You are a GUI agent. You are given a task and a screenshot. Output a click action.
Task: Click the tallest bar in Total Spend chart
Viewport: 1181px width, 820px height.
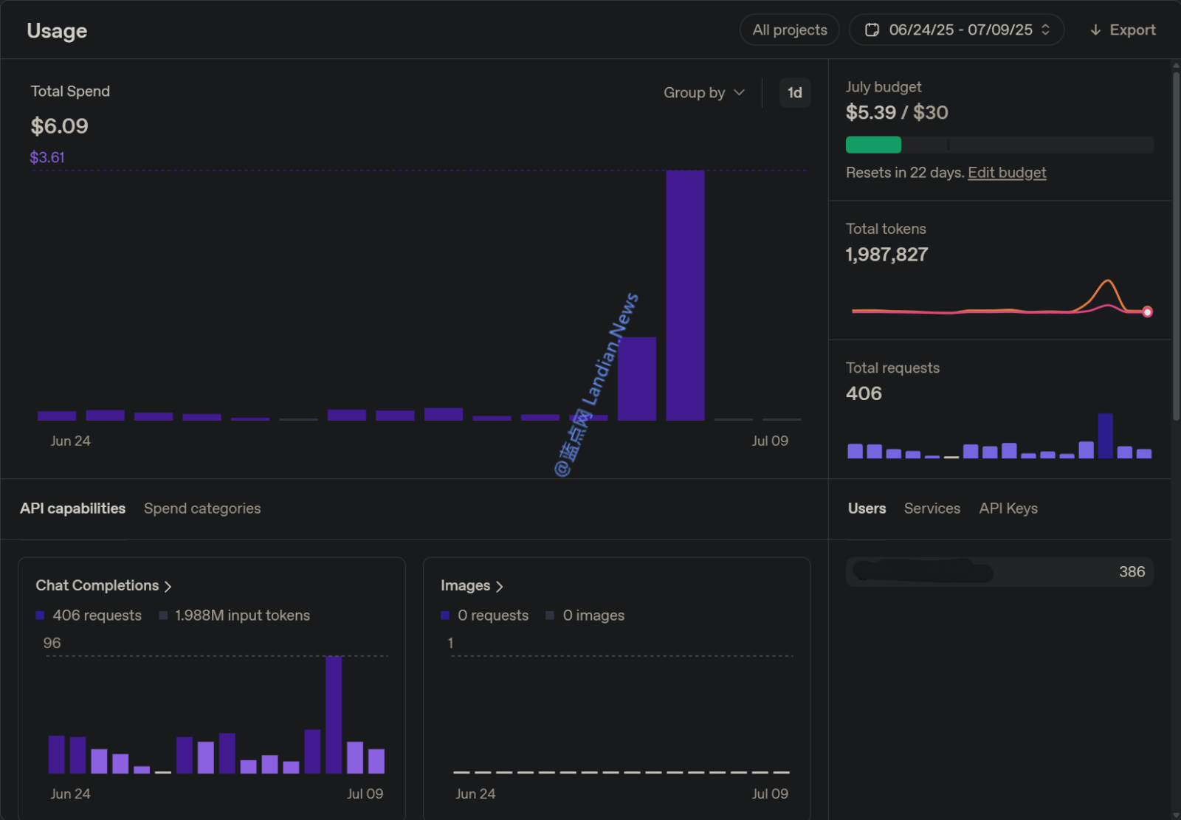[685, 295]
